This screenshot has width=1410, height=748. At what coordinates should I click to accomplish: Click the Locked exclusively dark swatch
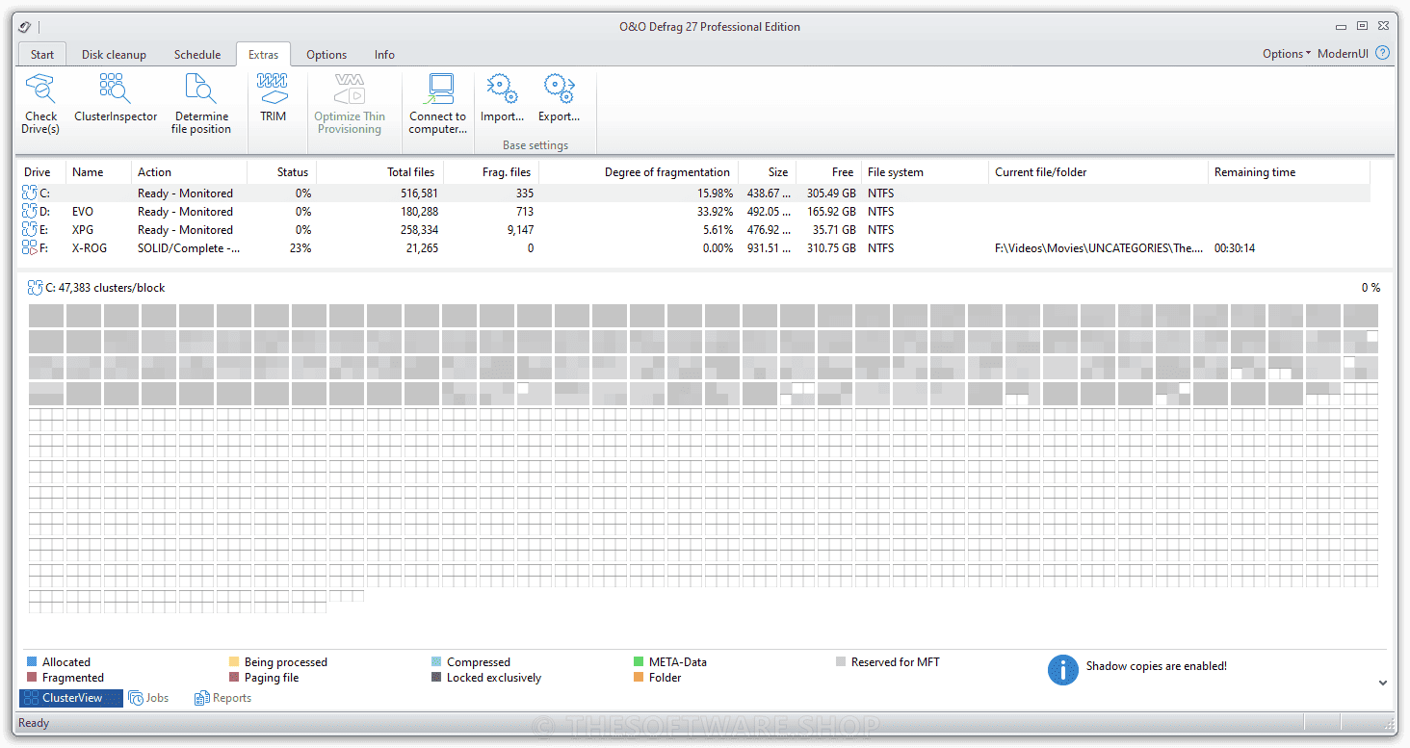pos(436,678)
